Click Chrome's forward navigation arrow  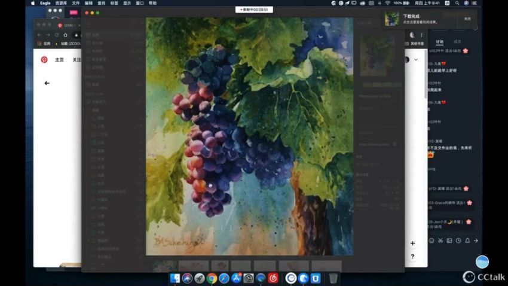pos(48,35)
